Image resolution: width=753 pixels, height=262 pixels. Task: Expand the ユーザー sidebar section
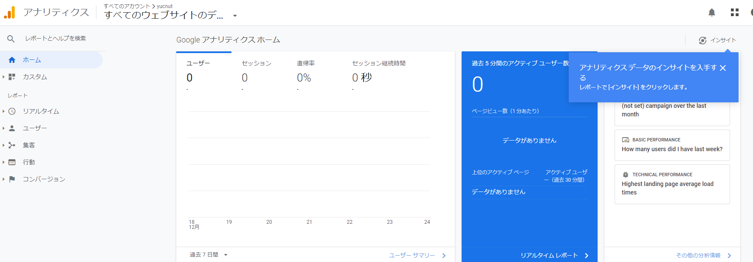[3, 128]
